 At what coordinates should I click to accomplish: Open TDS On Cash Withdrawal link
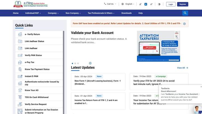tap(39, 97)
